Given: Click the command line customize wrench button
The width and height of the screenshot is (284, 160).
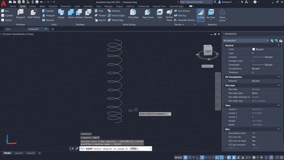Looking at the screenshot, I should click(x=77, y=148).
